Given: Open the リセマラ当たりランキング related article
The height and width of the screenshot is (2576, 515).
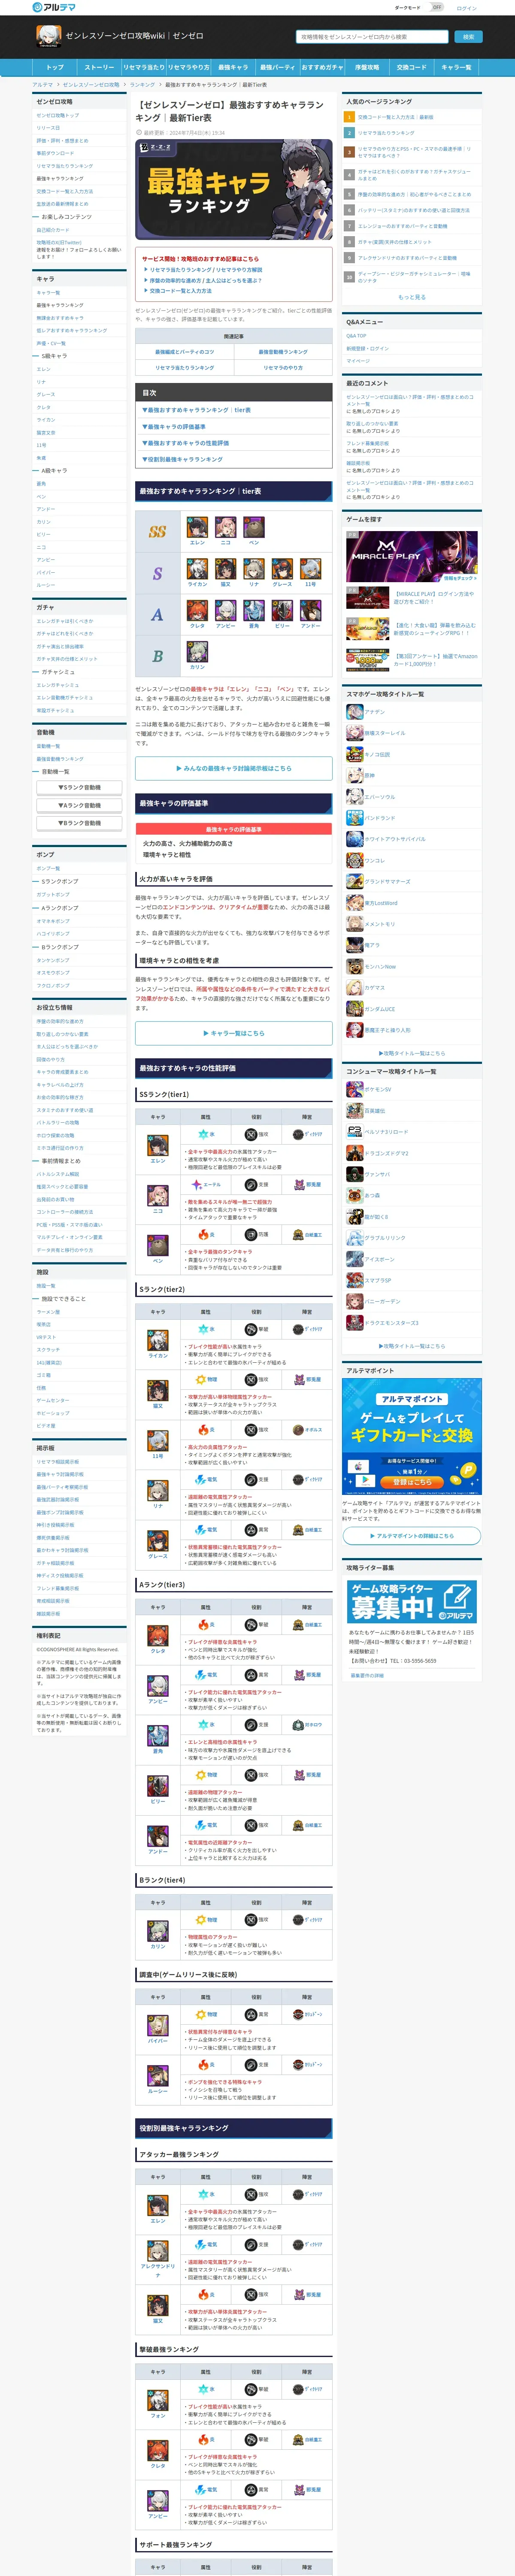Looking at the screenshot, I should [185, 367].
